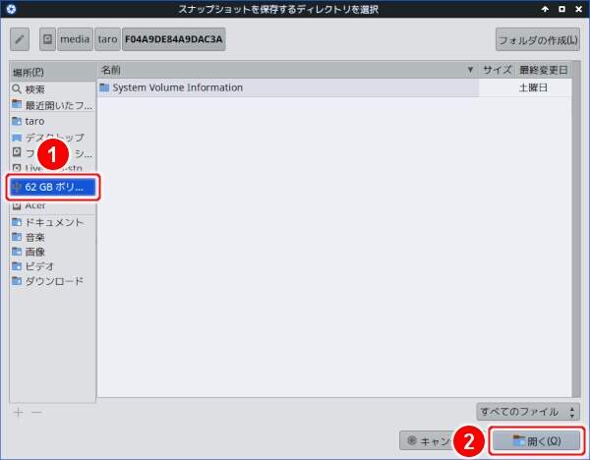This screenshot has height=460, width=590.
Task: Open the Music (音楽) bookmark
Action: click(35, 237)
